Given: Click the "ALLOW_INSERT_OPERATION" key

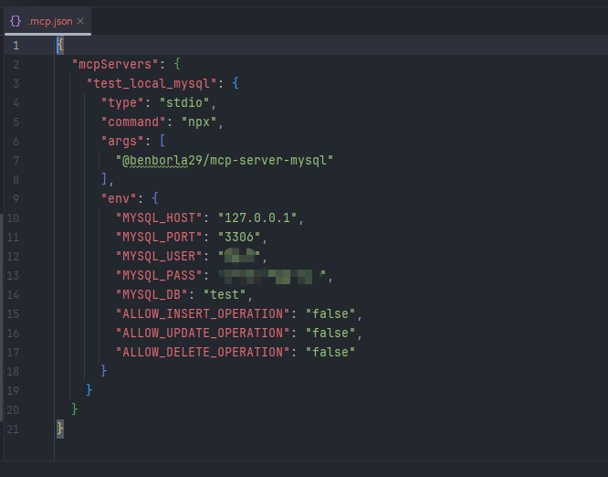Looking at the screenshot, I should (x=203, y=314).
